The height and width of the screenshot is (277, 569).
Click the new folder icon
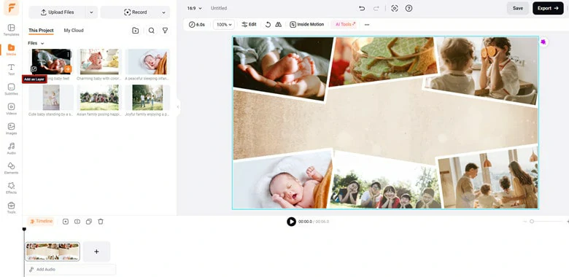[136, 31]
